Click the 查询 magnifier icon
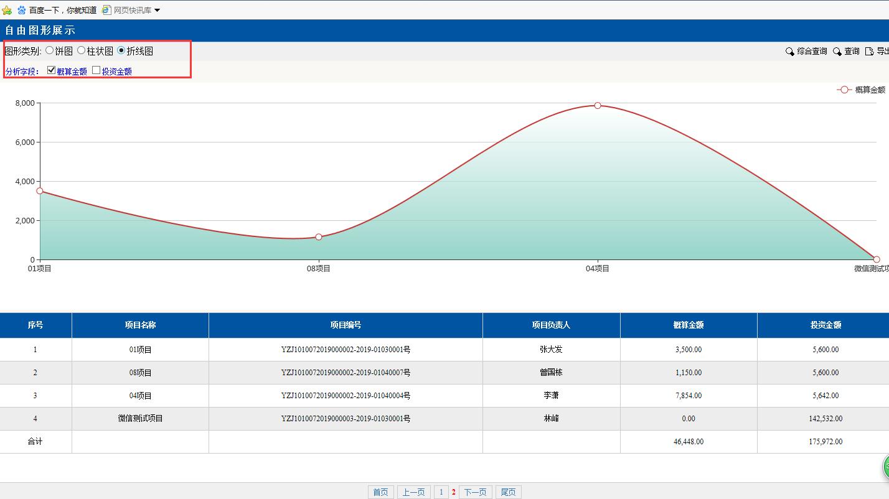Screen dimensions: 889x499 (x=837, y=52)
